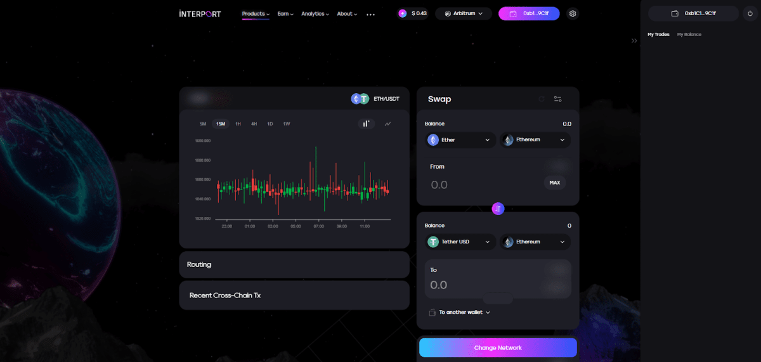Select the 4H chart timeframe

(254, 124)
